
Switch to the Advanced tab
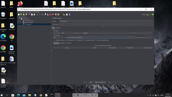pos(58,28)
